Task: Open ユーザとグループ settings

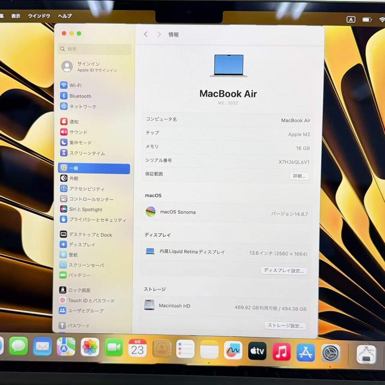Action: tap(81, 311)
